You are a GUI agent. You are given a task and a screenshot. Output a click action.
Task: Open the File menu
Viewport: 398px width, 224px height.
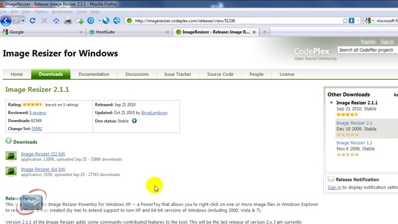(x=4, y=11)
